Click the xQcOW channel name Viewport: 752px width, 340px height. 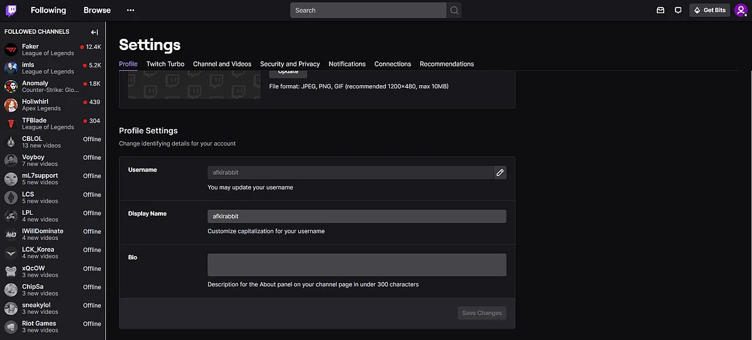point(33,268)
